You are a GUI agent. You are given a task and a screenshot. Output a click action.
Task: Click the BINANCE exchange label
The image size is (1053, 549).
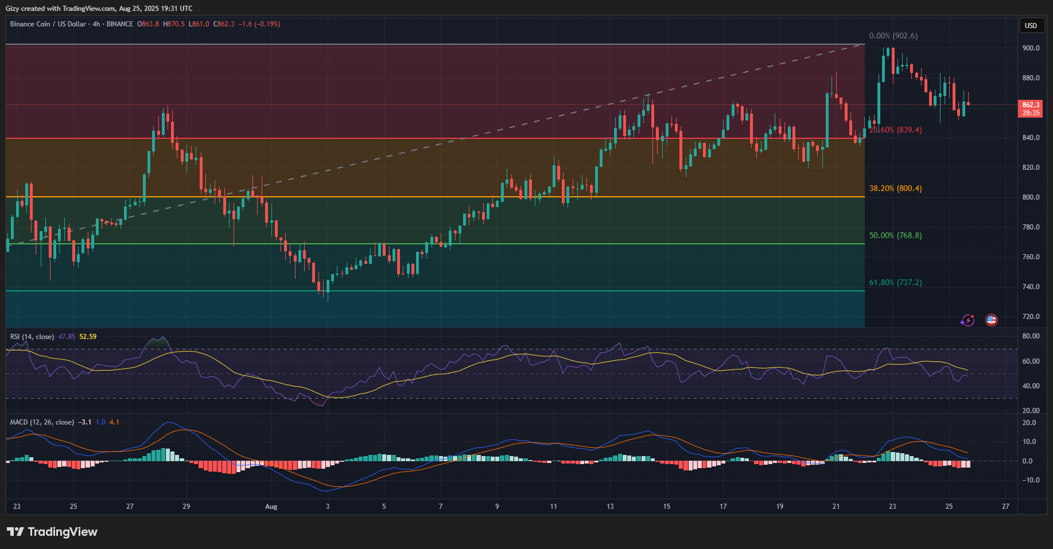[120, 24]
